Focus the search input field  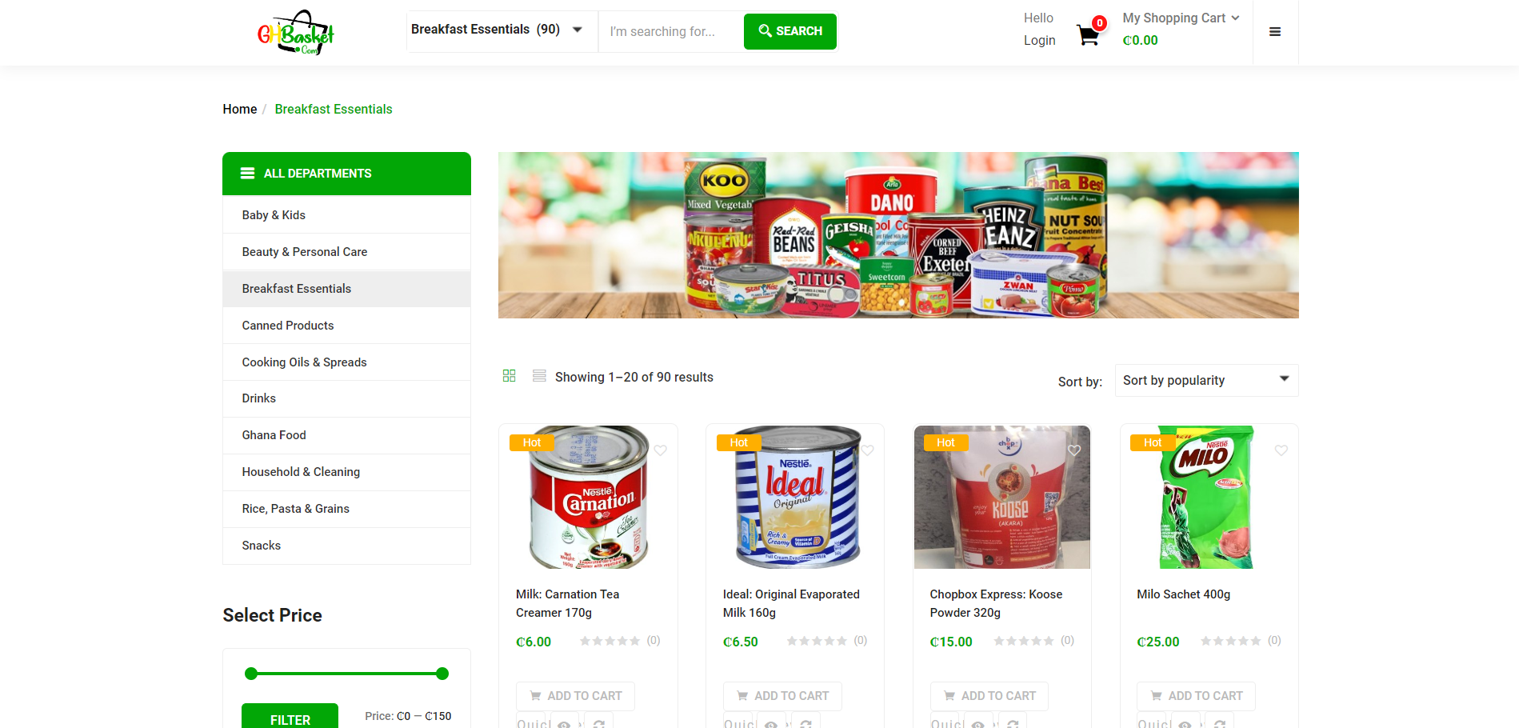[670, 31]
